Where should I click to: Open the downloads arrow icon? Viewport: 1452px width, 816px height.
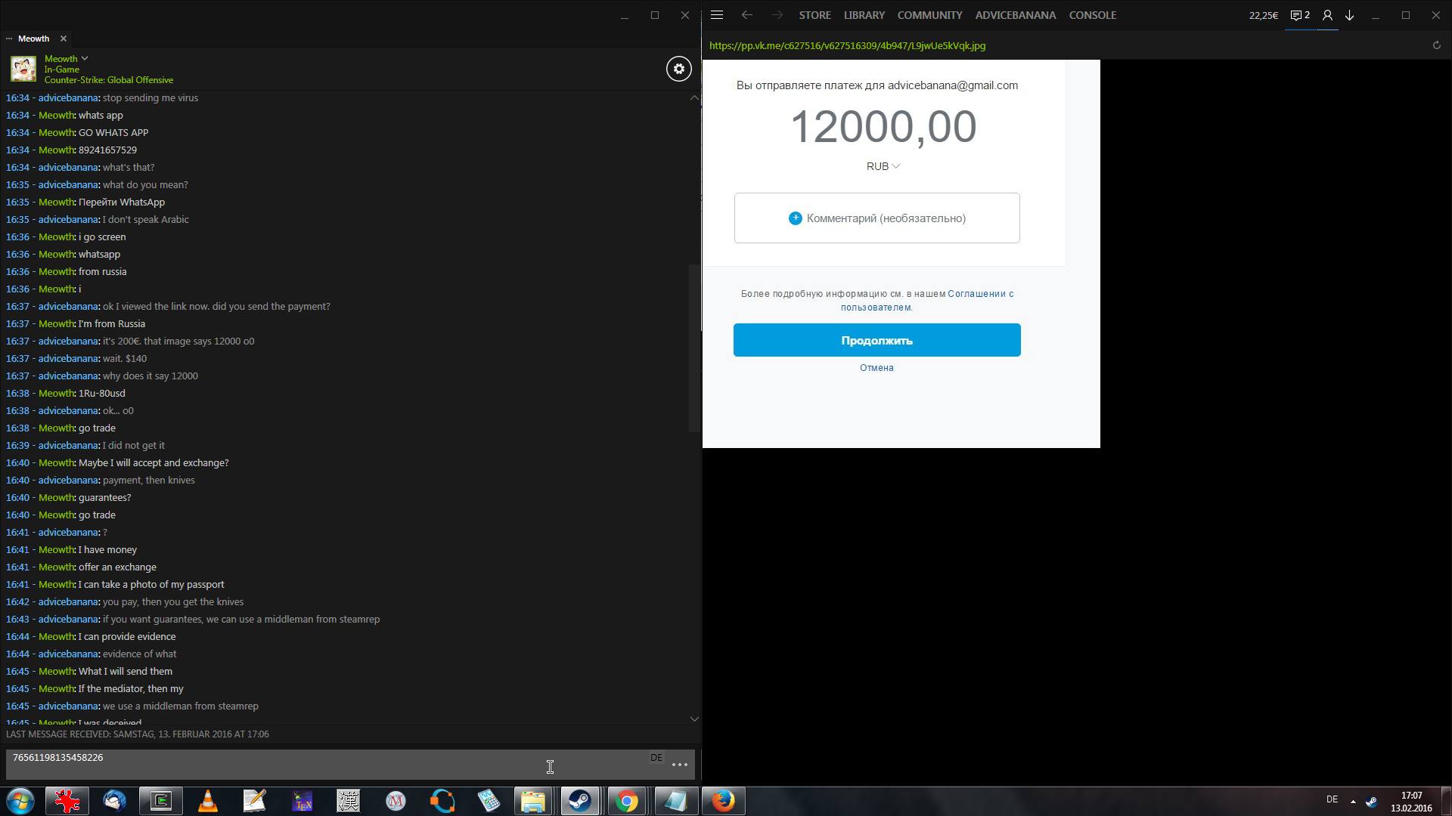1349,15
